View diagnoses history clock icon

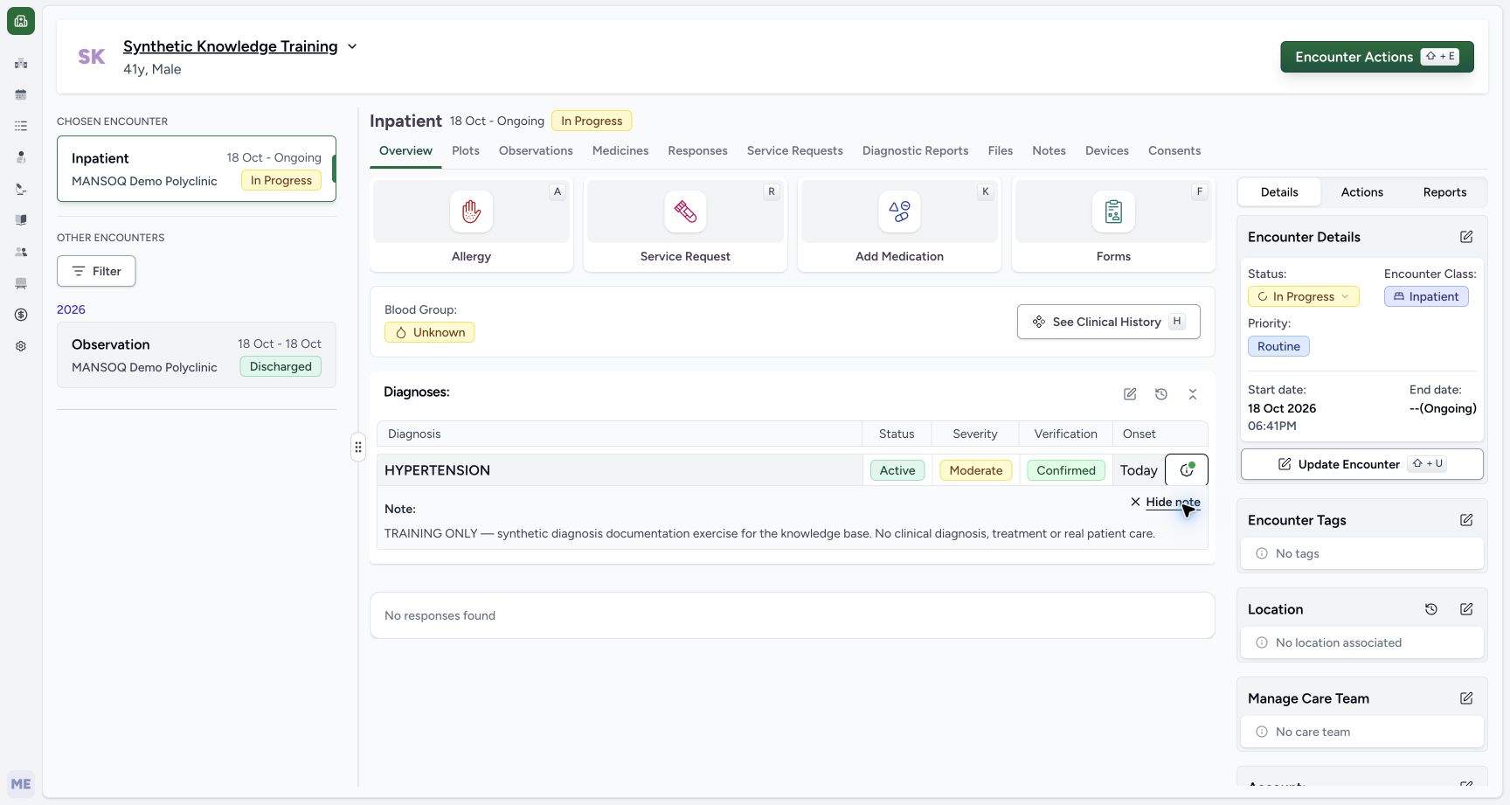point(1161,394)
